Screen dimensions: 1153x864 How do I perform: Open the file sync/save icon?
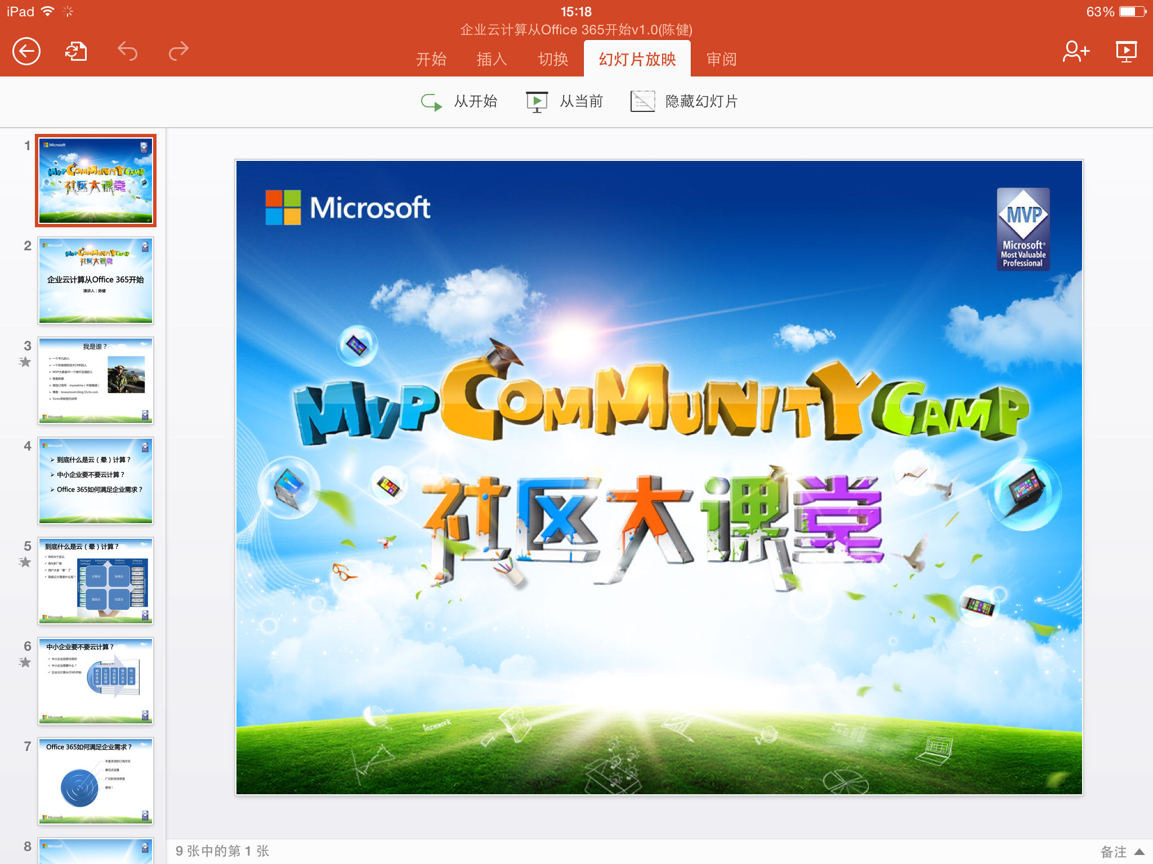[76, 52]
